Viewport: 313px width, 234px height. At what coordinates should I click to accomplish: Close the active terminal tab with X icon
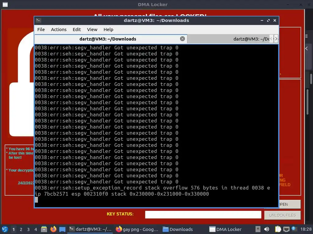coord(182,39)
